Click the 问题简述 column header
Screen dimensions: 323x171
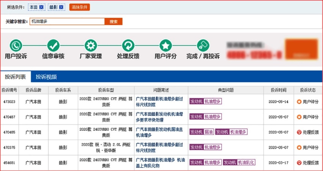(x=161, y=90)
